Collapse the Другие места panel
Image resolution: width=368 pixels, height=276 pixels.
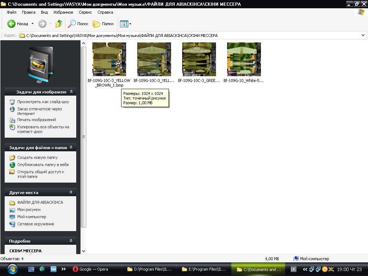(71, 192)
